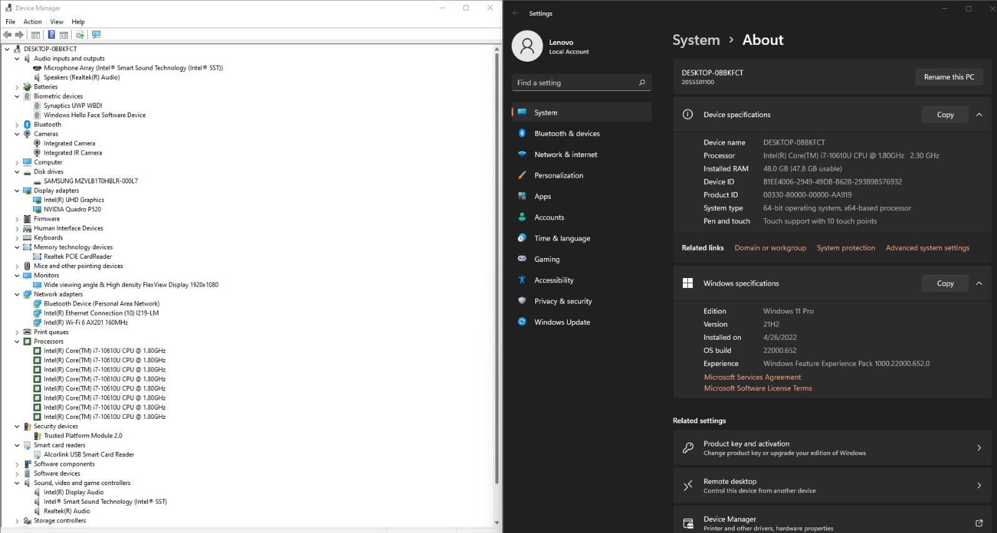Click the Computer category icon in the tree
Screen dimensions: 997x533
[x=27, y=162]
